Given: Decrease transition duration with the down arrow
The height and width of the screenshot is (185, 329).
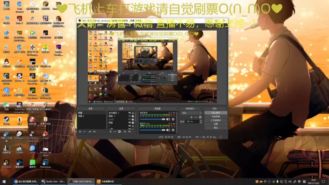Looking at the screenshot, I should pyautogui.click(x=201, y=122).
